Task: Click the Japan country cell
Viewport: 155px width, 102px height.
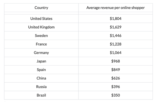Action: click(x=41, y=61)
